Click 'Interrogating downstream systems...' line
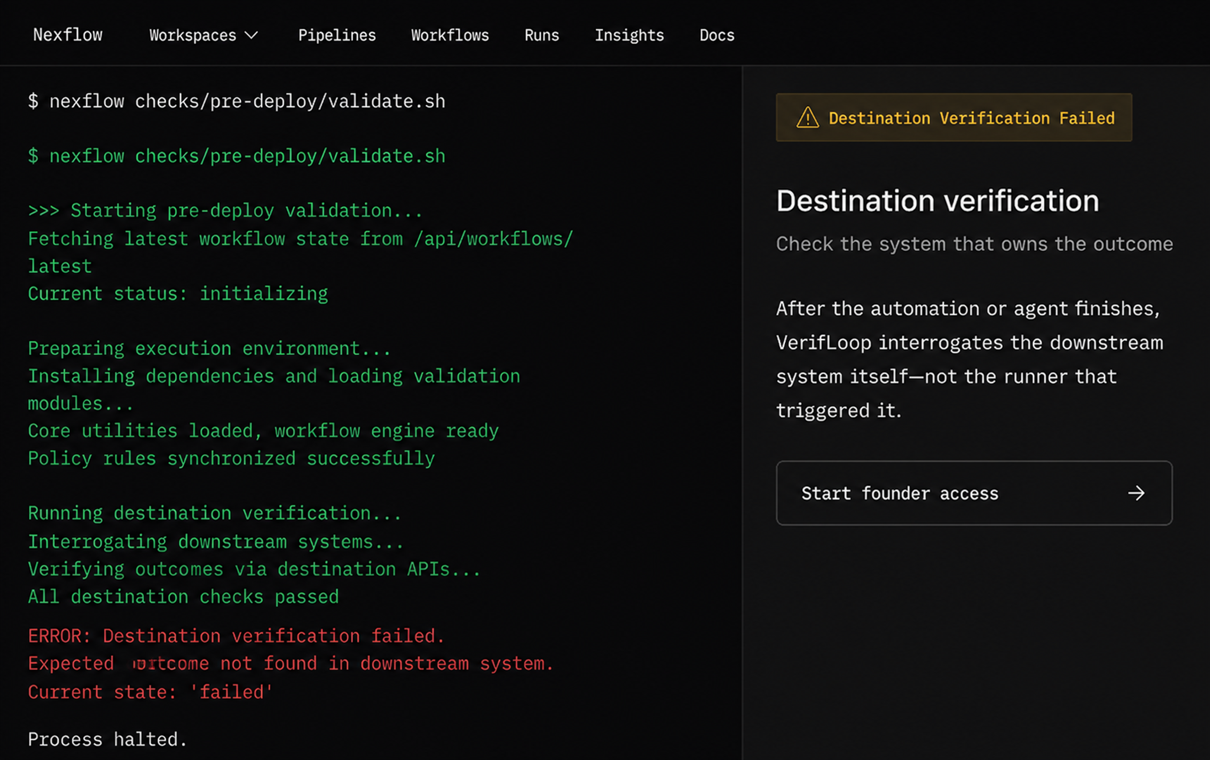Screen dimensions: 1210x760 [x=216, y=542]
